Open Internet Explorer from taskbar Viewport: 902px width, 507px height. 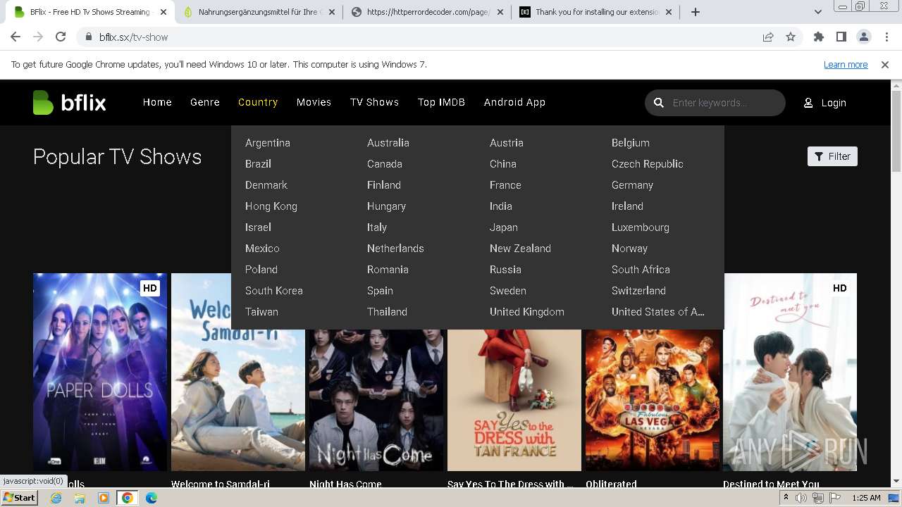point(56,498)
